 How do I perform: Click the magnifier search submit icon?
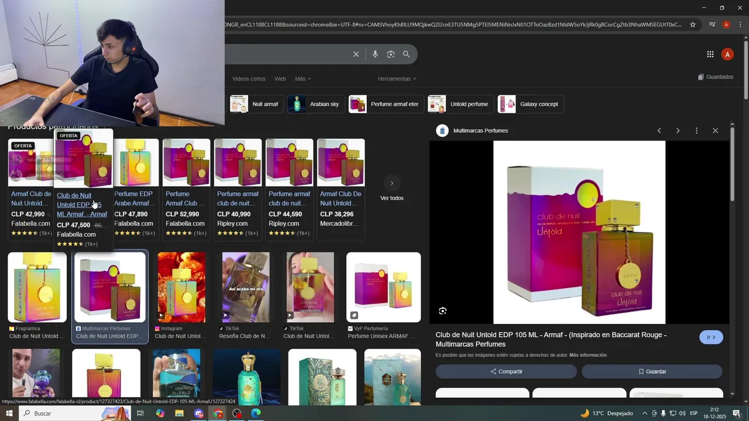pyautogui.click(x=406, y=54)
